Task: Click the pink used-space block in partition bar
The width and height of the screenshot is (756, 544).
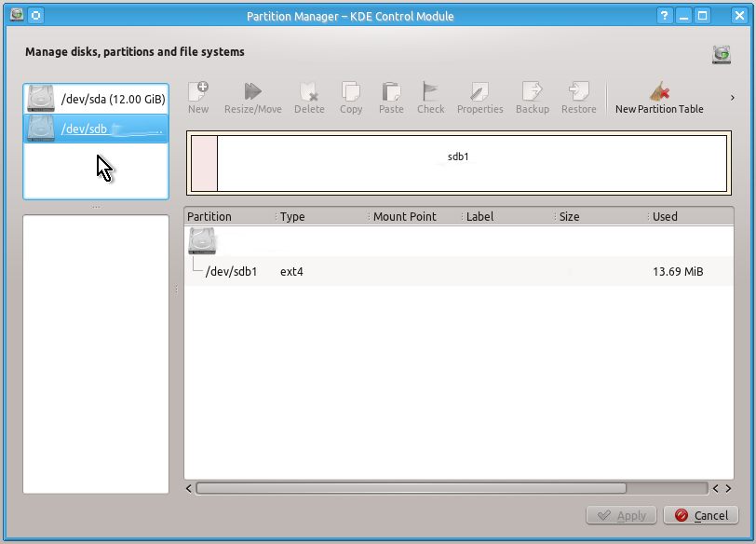Action: tap(204, 164)
